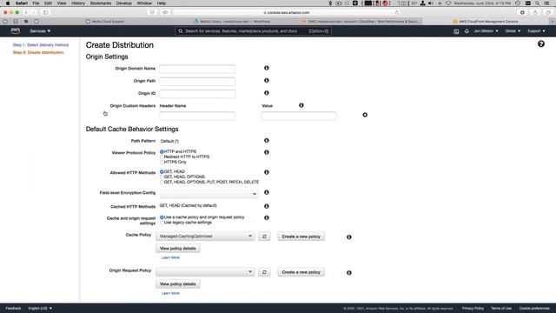
Task: Open the Support menu
Action: [x=536, y=31]
